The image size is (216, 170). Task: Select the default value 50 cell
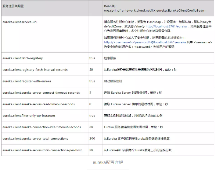point(91,150)
